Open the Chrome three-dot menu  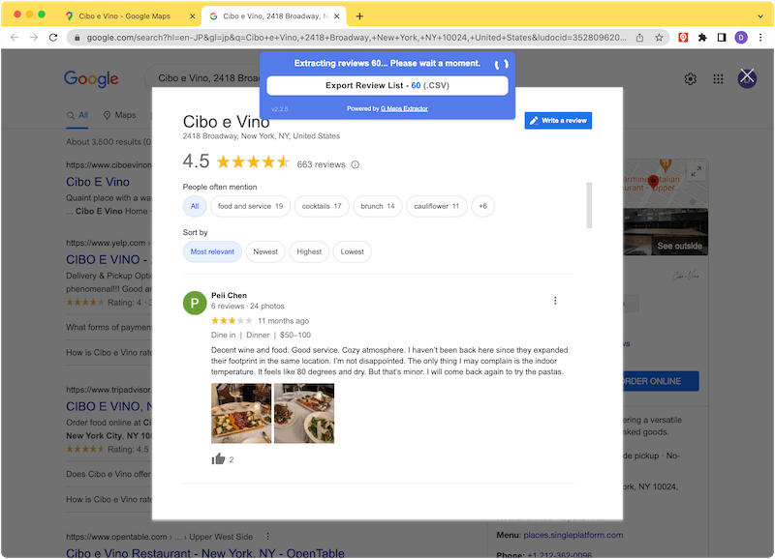click(x=760, y=38)
